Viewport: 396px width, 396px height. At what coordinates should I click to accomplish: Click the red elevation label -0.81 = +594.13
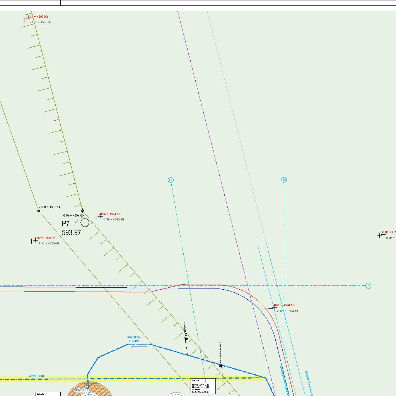click(x=284, y=306)
